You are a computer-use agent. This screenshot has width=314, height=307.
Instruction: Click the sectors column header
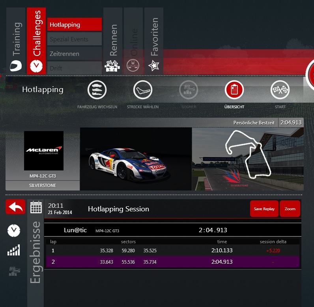click(x=128, y=242)
